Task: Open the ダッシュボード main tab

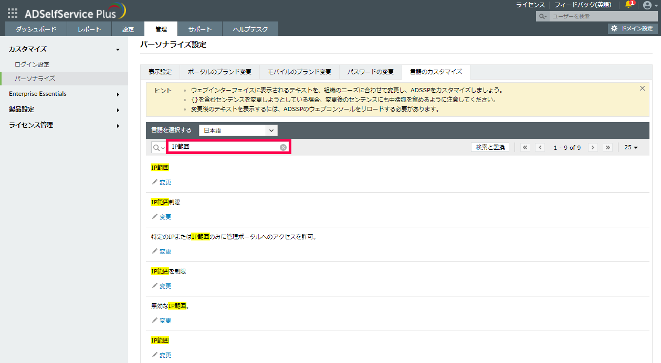Action: [36, 29]
